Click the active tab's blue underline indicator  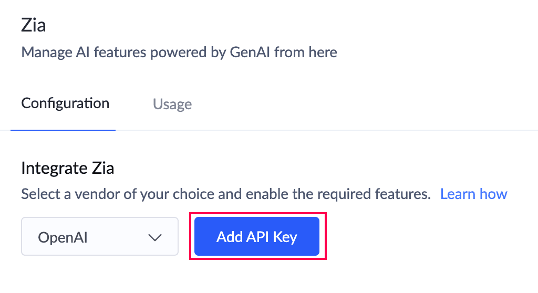click(x=63, y=130)
